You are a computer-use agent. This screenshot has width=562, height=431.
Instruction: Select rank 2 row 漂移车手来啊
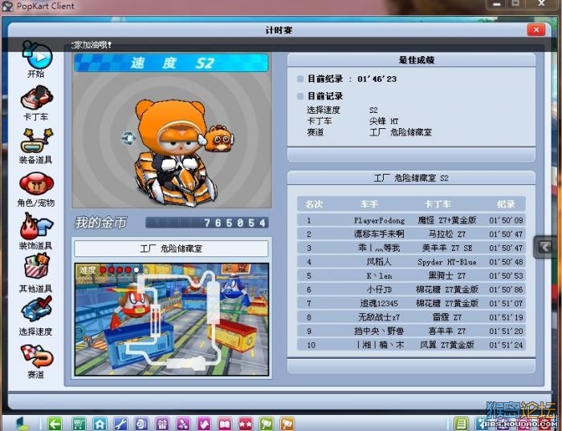coord(411,234)
